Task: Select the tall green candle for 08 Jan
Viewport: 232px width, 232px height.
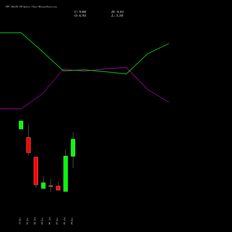Action: coord(65,174)
